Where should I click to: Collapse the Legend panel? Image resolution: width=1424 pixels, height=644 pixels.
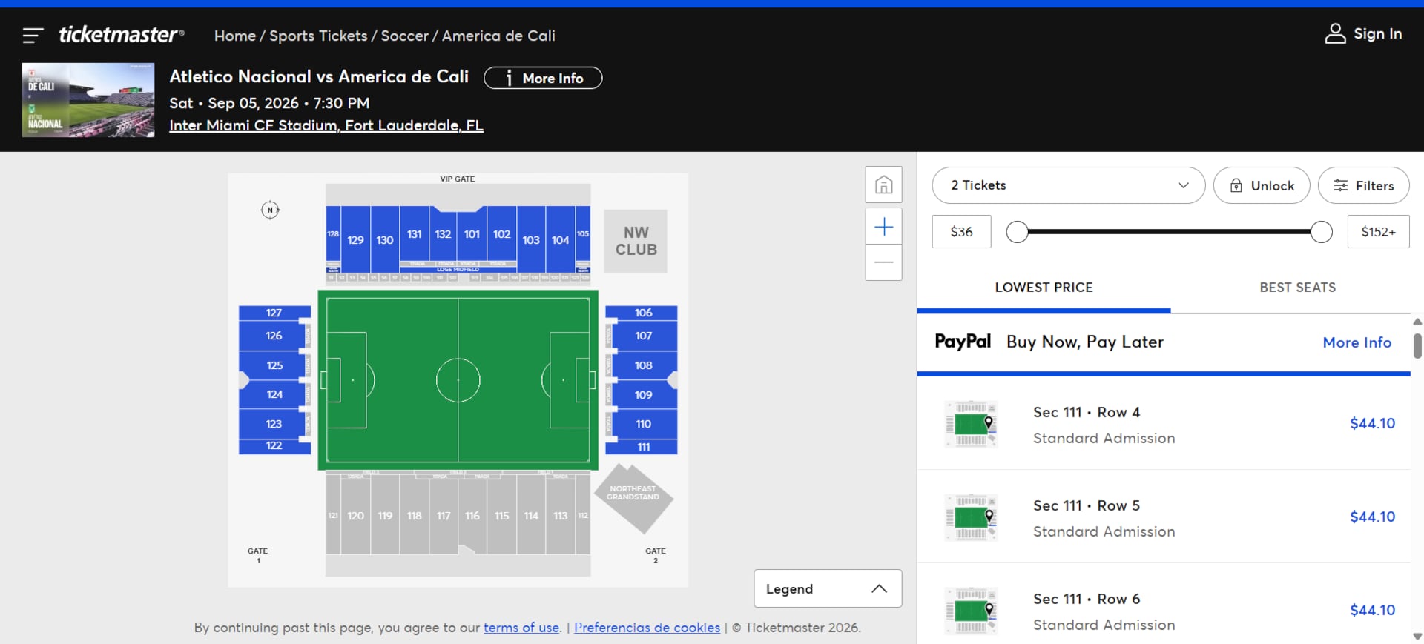click(x=828, y=588)
